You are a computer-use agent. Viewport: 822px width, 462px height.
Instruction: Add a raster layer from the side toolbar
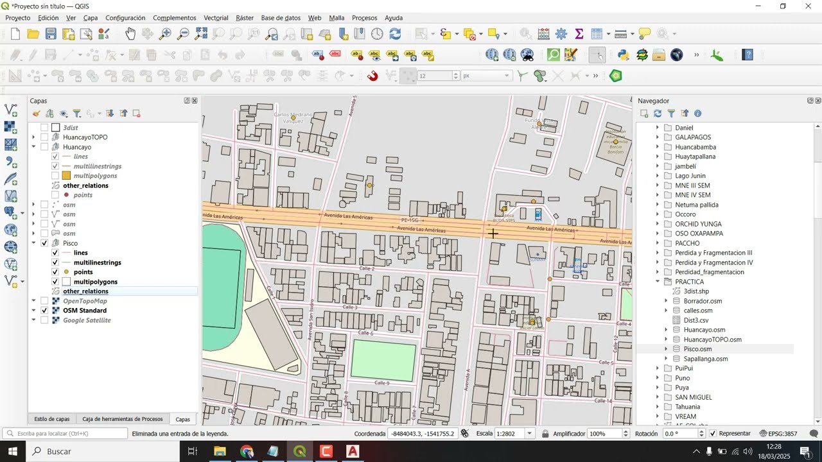coord(11,128)
